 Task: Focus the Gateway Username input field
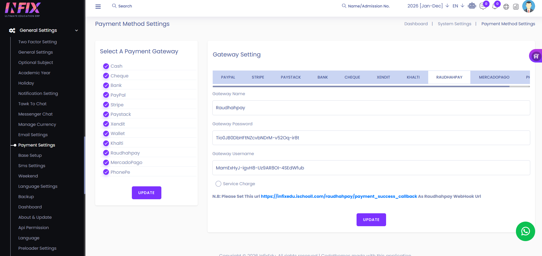[371, 168]
